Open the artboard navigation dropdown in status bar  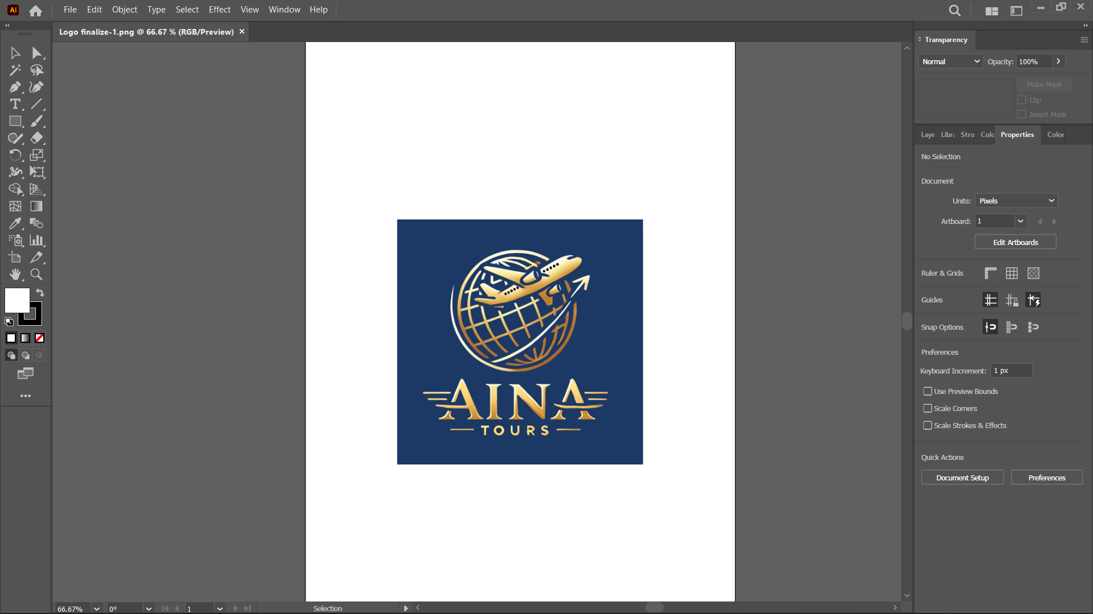(x=220, y=608)
